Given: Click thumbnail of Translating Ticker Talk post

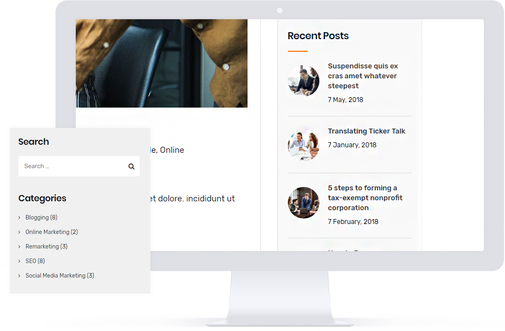Looking at the screenshot, I should [x=303, y=146].
